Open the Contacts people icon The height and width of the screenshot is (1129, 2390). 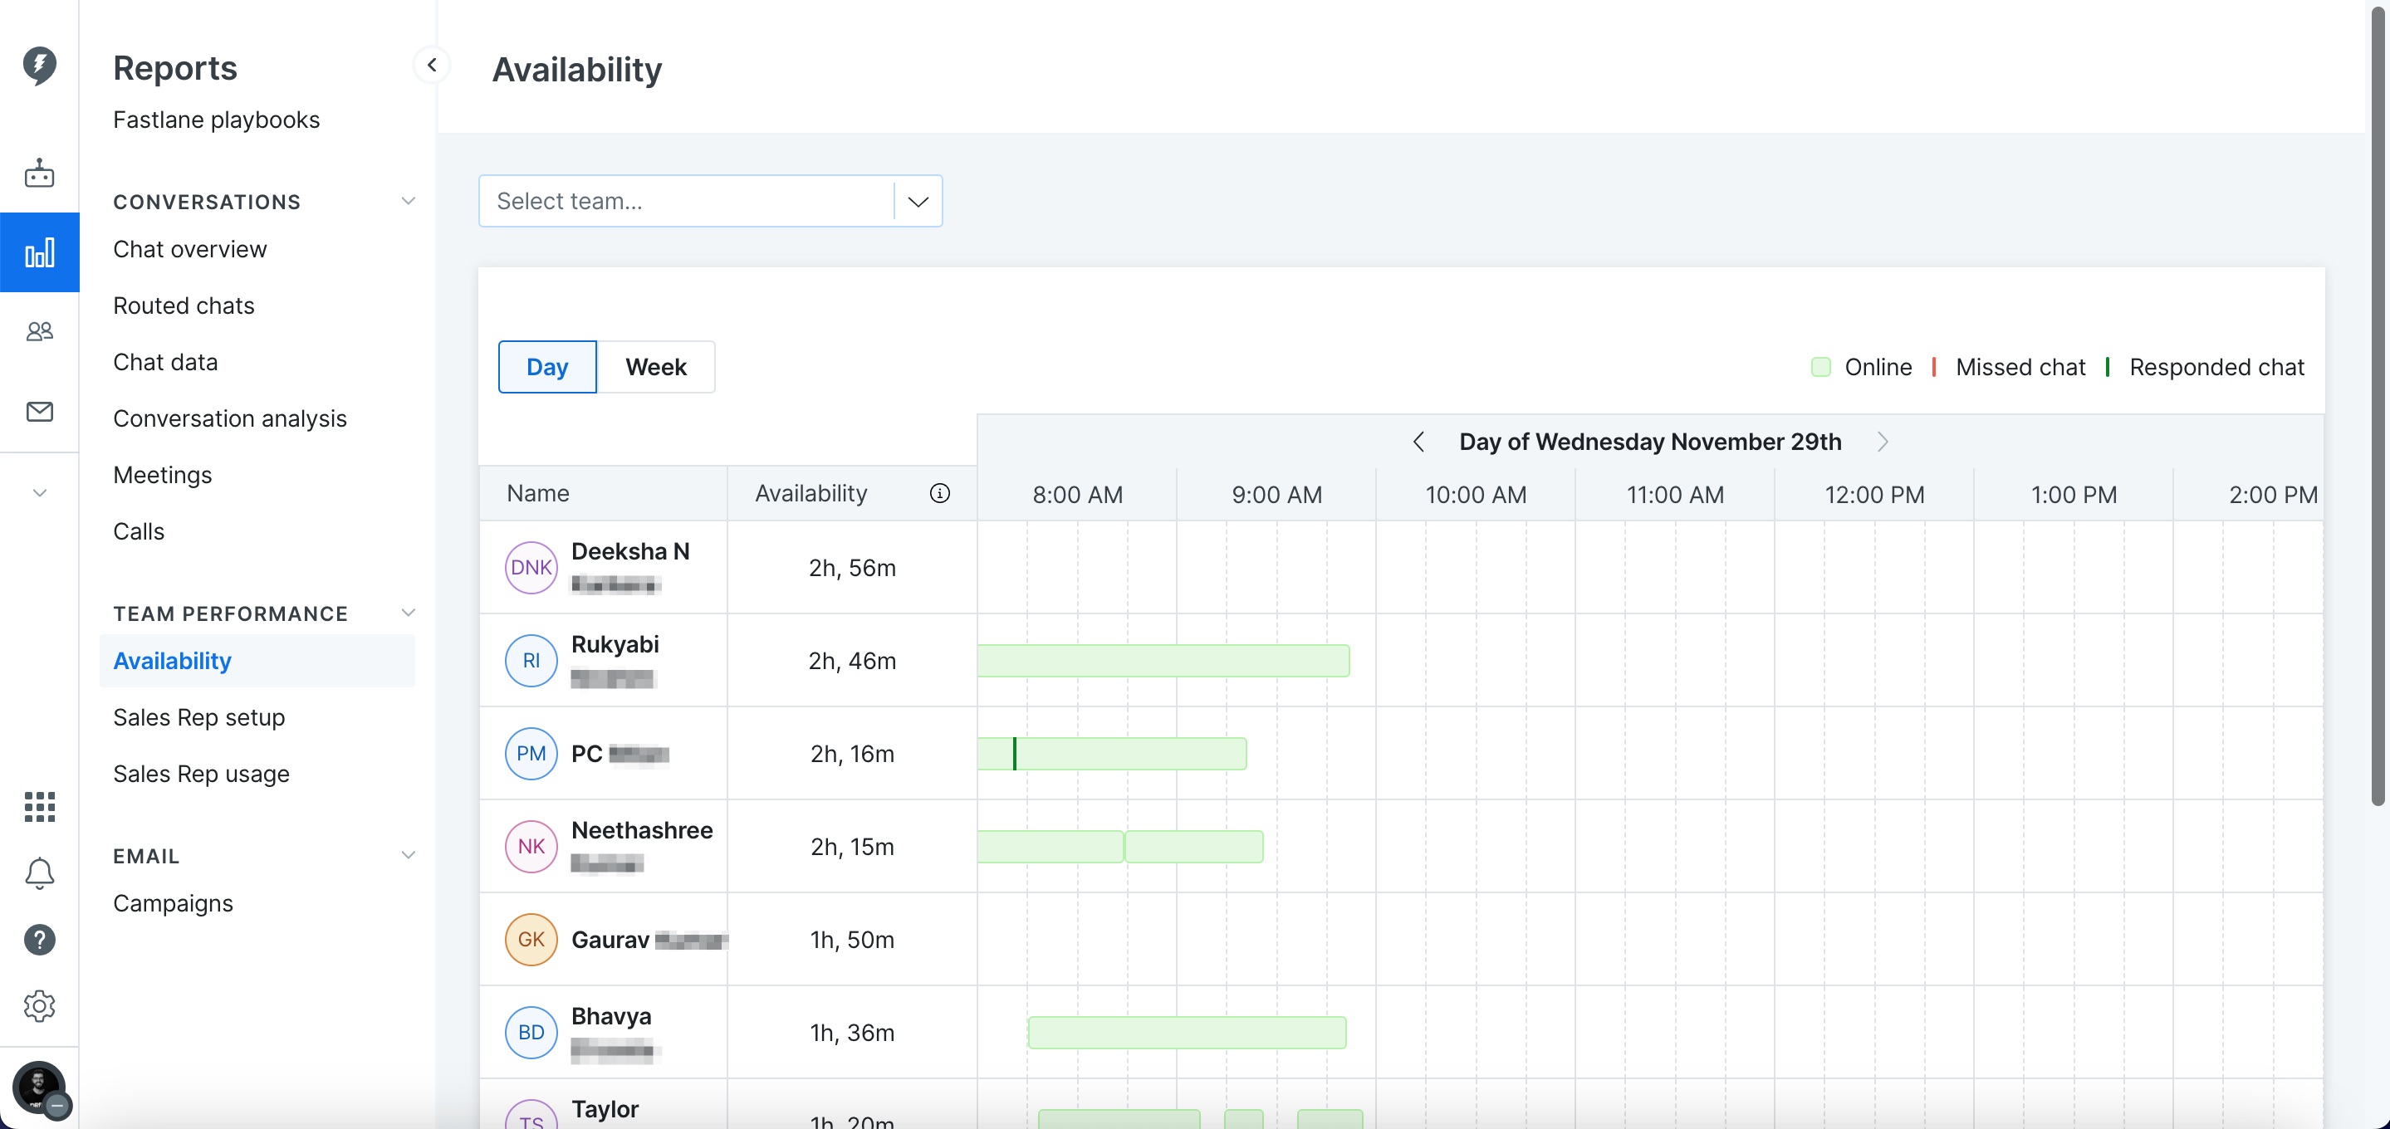tap(39, 331)
